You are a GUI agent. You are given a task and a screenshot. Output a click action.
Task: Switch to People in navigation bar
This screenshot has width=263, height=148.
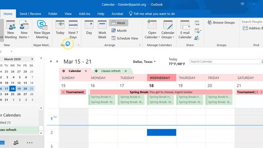(x=16, y=143)
